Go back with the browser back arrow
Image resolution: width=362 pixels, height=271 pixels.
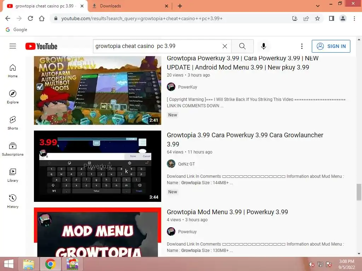coord(8,18)
